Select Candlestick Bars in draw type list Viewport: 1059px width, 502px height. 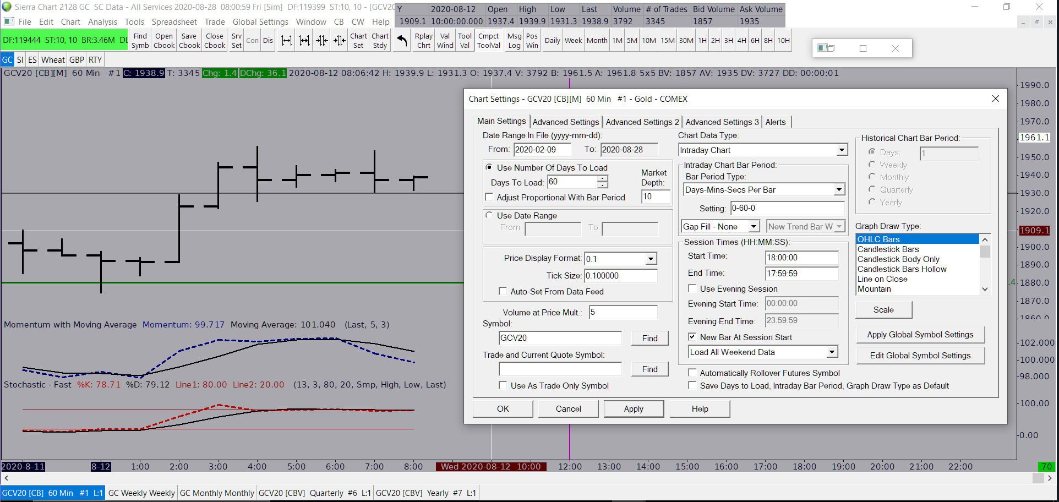(x=888, y=249)
